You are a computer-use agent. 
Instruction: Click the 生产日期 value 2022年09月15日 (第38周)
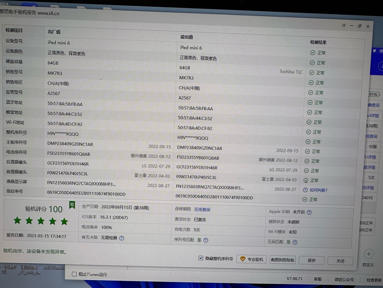(x=125, y=208)
